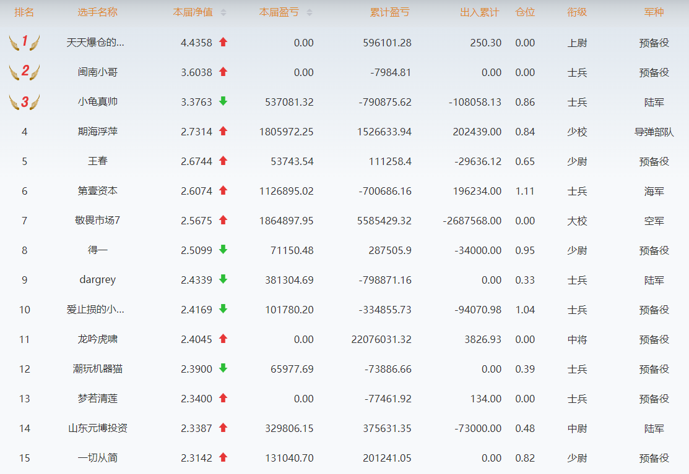Viewport: 689px width, 474px height.
Task: Click the 排名 column header
Action: click(x=24, y=12)
